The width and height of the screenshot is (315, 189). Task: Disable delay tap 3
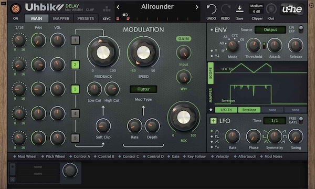tap(75, 89)
